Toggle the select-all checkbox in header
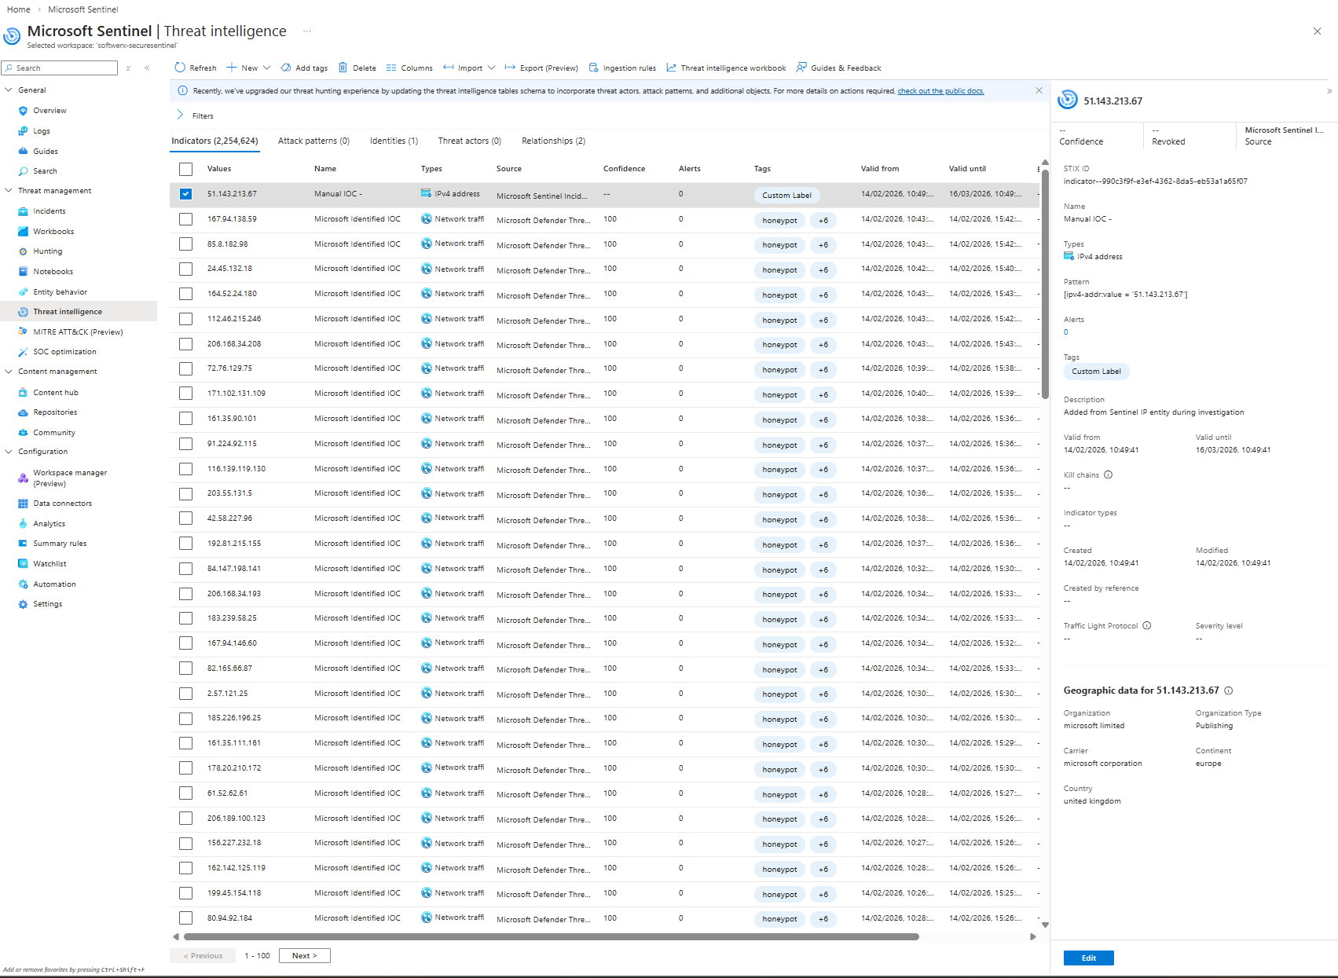The image size is (1338, 978). (185, 169)
